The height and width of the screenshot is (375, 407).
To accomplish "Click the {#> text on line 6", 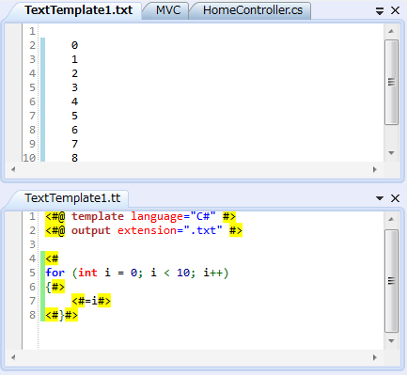I will point(55,287).
